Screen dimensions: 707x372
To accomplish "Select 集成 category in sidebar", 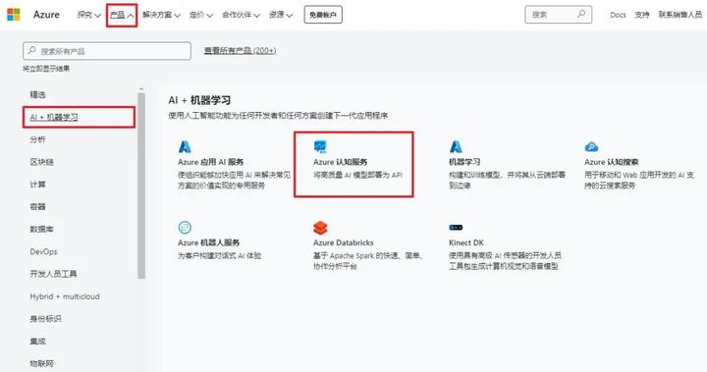I will coord(38,342).
